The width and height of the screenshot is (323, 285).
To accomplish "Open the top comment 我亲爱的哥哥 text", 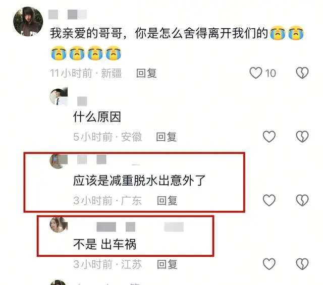I will [x=177, y=43].
